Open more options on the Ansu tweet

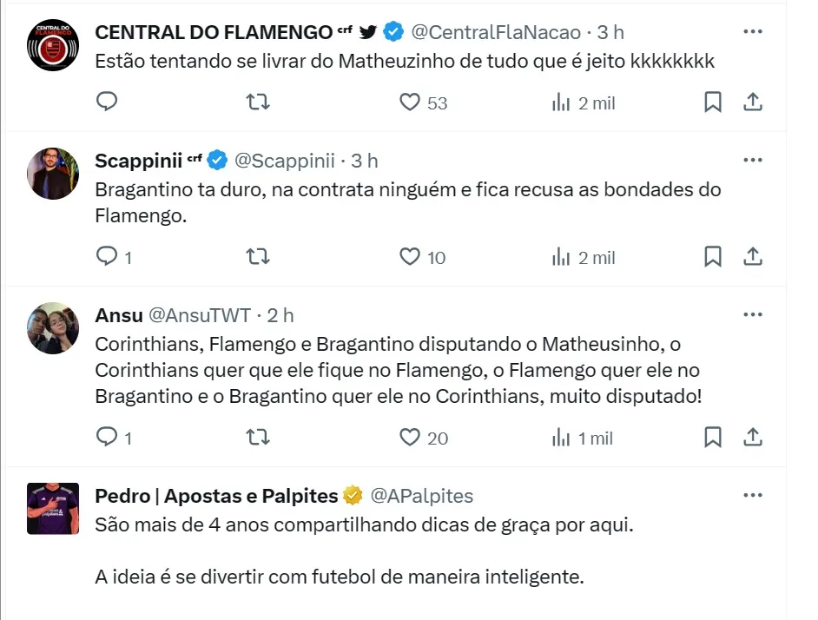coord(752,315)
